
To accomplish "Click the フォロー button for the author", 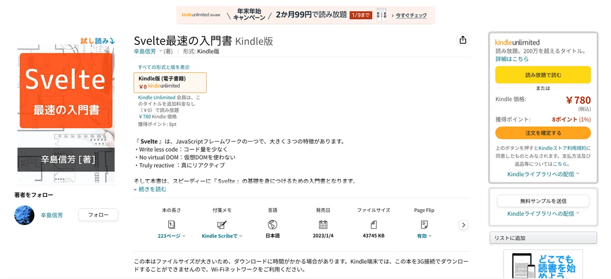I will coord(98,215).
